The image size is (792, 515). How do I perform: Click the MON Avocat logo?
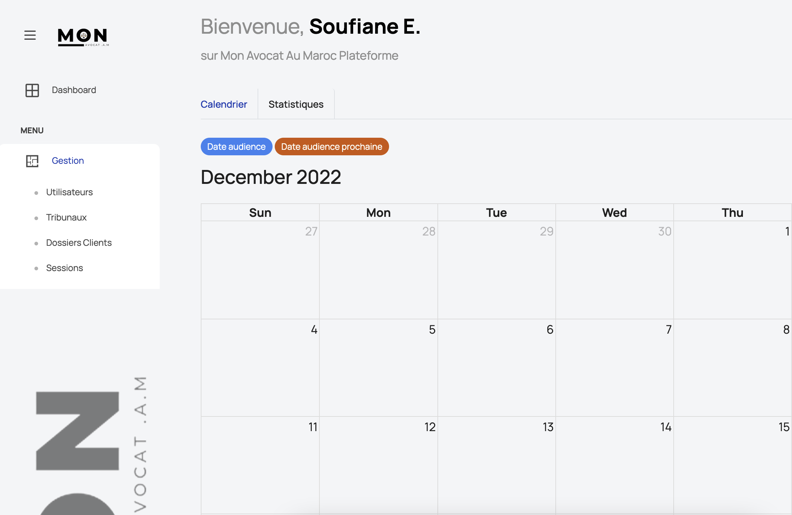83,37
